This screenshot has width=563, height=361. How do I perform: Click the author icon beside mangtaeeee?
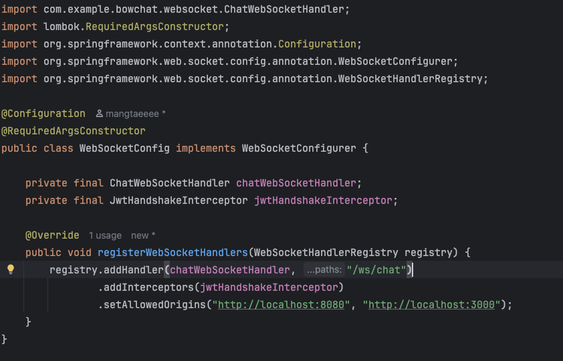tap(100, 114)
